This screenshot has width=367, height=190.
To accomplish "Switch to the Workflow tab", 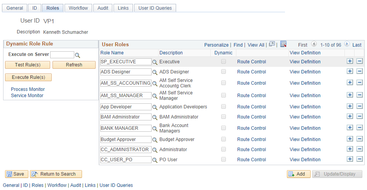I will coord(78,8).
